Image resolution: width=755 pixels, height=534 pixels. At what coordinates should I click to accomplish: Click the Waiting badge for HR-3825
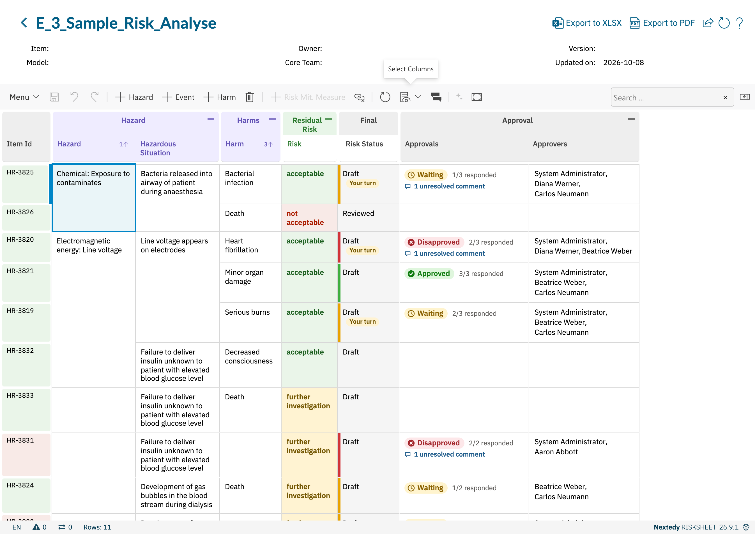point(426,175)
